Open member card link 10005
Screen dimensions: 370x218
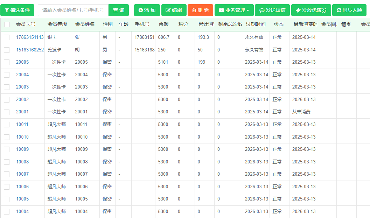(22, 199)
